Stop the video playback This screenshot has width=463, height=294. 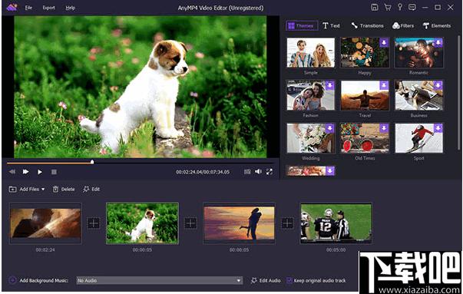54,172
